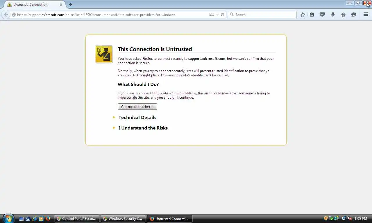This screenshot has width=372, height=223.
Task: Click Windows Security alert shield tray icon
Action: (x=326, y=218)
